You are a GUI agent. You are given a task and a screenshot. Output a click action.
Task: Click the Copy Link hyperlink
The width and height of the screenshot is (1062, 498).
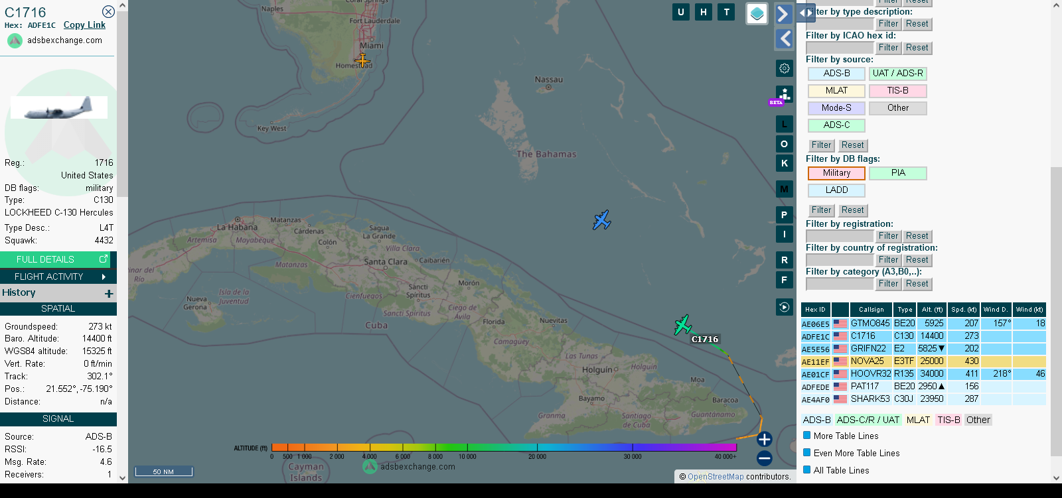pos(84,25)
